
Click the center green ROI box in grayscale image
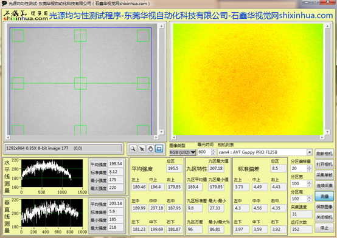80,83
